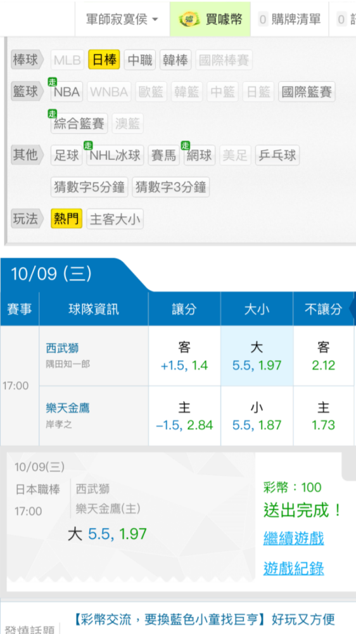The image size is (356, 634).
Task: Bet on 客 2.12 moneyline
Action: click(x=324, y=356)
